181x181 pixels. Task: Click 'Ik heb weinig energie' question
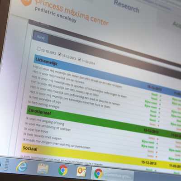click(x=44, y=105)
